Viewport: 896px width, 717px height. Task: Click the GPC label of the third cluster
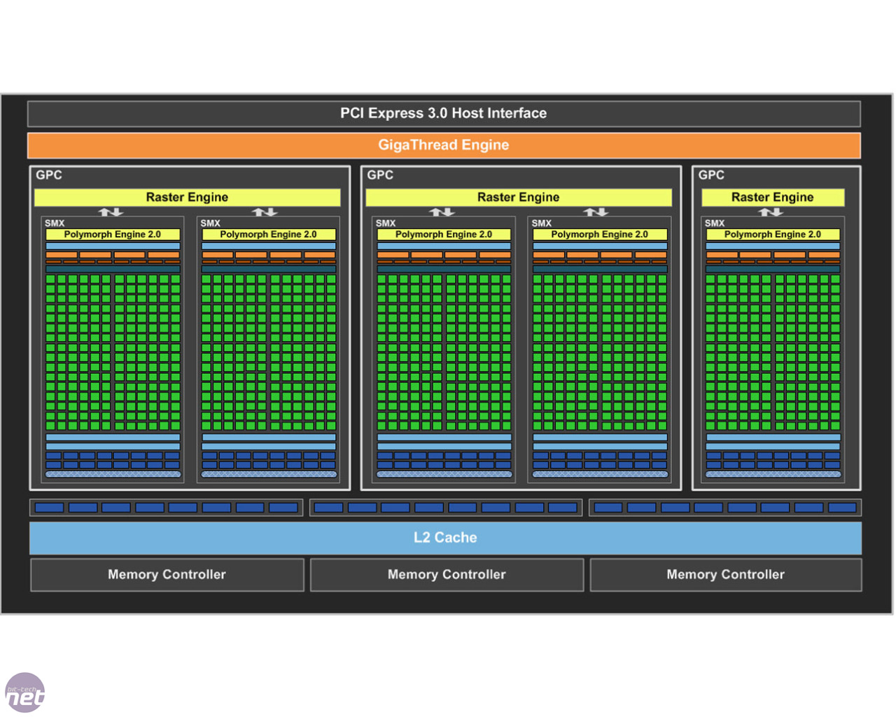711,175
